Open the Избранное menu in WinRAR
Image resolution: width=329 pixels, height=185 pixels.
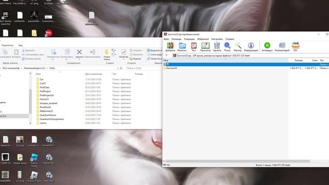click(x=203, y=39)
